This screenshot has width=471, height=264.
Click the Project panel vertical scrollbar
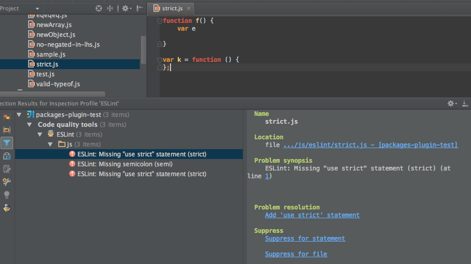143,49
